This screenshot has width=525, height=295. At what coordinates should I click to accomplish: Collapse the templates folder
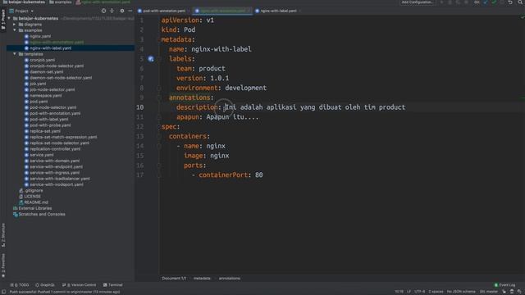15,54
